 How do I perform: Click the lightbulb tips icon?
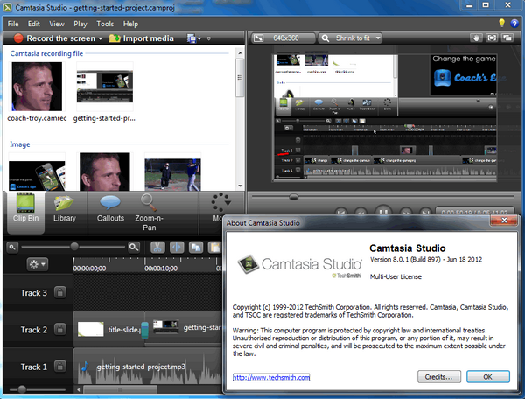point(501,23)
